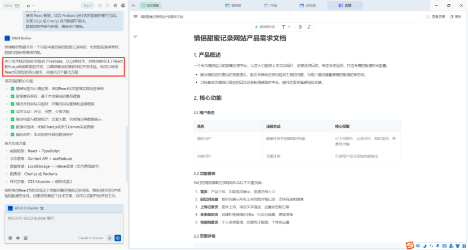Click the @ mention icon
468x250 pixels.
(10, 238)
